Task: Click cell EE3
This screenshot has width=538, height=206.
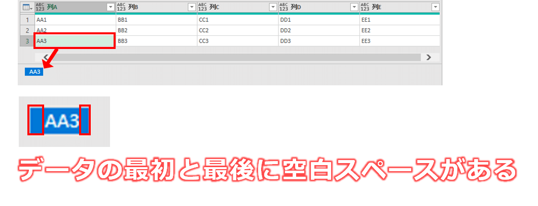Action: pyautogui.click(x=400, y=41)
